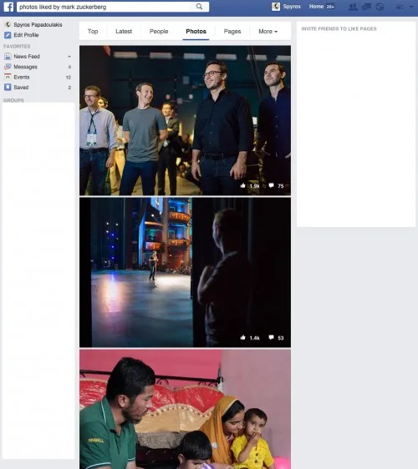
Task: Go to Home in the top bar
Action: click(316, 7)
